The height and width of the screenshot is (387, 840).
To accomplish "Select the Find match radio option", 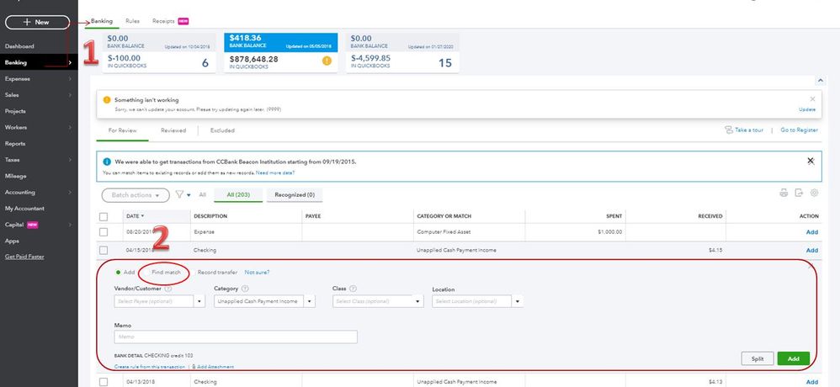I will click(x=166, y=272).
